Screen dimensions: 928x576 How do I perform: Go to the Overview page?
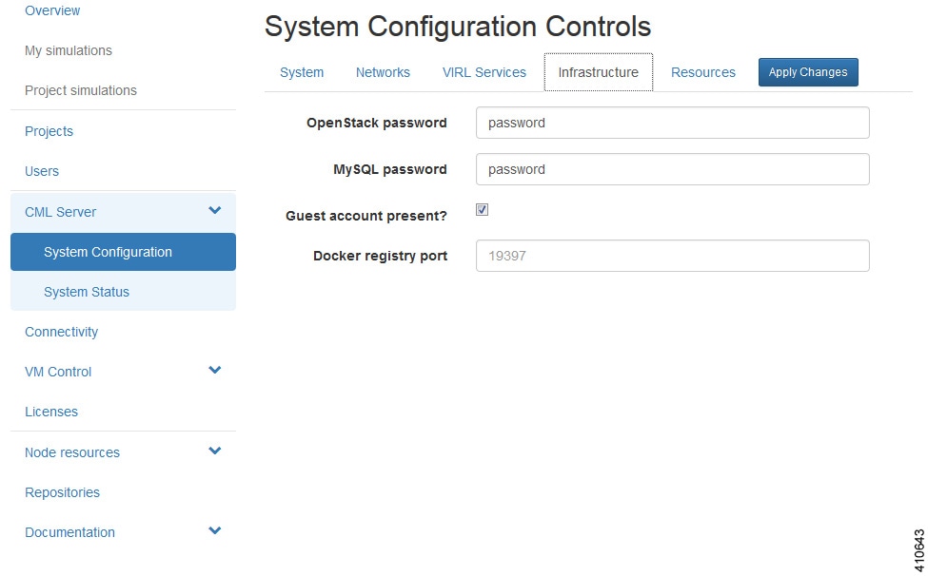point(52,10)
